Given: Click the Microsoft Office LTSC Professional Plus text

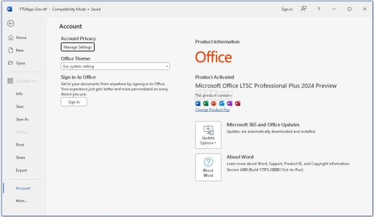Looking at the screenshot, I should (x=266, y=86).
